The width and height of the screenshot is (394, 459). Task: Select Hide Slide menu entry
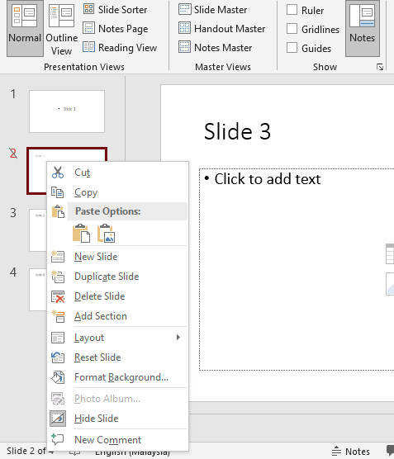click(118, 419)
